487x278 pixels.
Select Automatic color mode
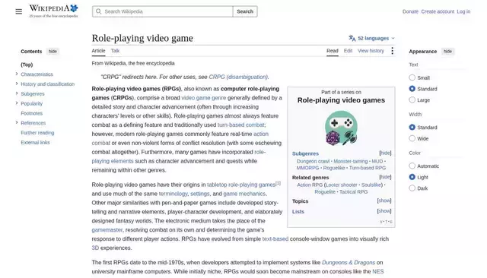tap(412, 166)
